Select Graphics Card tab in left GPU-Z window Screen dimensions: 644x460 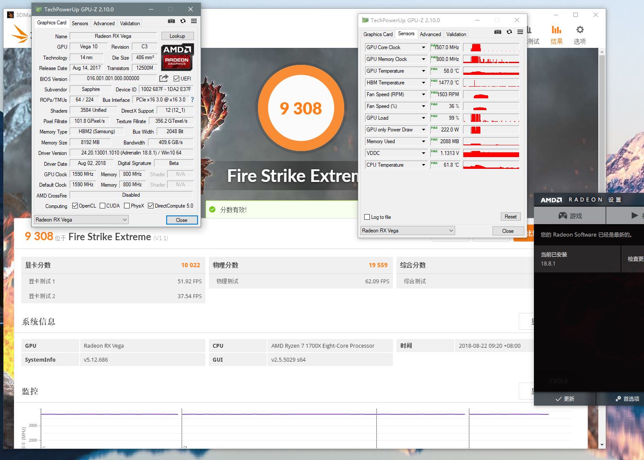pos(52,23)
